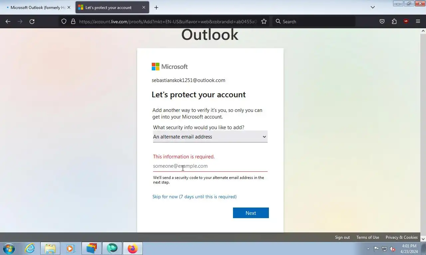Click the alternate email input field
Screen dimensions: 426x255
coord(210,166)
